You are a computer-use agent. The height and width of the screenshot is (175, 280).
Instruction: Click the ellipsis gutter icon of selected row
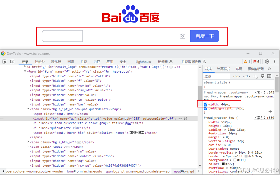coord(2,118)
